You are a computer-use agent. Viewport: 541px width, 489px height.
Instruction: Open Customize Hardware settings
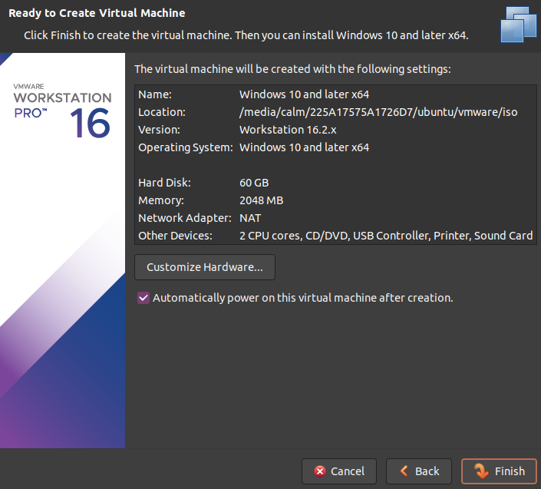(205, 267)
